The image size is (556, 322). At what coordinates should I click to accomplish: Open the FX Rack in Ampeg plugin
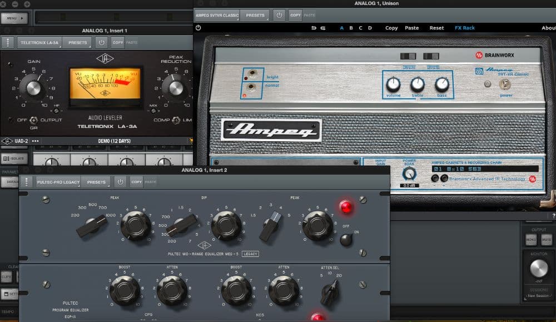pos(464,28)
